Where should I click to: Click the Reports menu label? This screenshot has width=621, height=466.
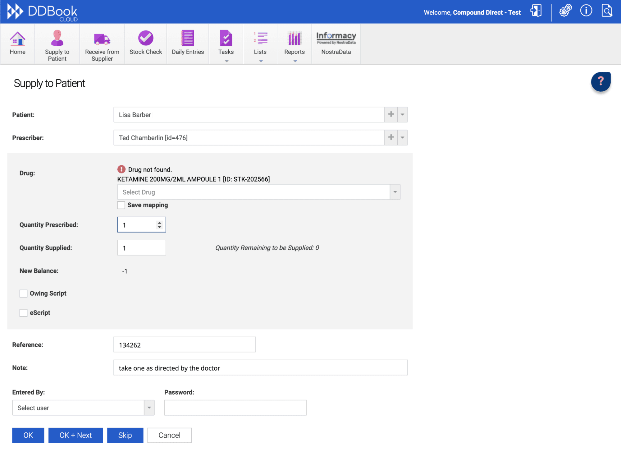(x=295, y=52)
